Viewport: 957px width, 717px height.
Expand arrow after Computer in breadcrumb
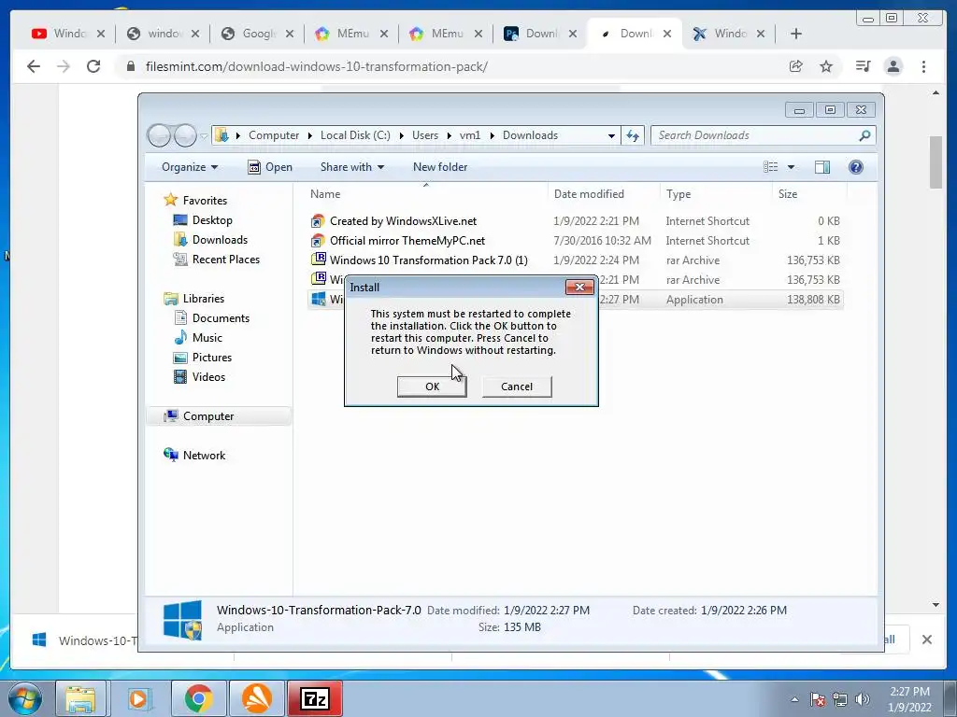[310, 135]
